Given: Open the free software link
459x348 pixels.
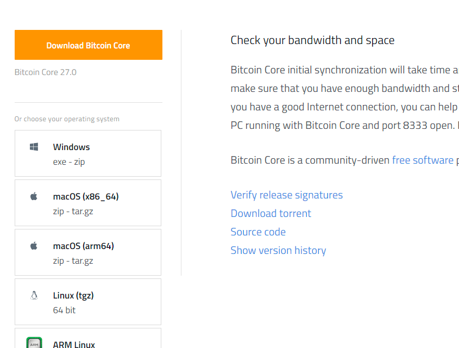Looking at the screenshot, I should pyautogui.click(x=423, y=160).
